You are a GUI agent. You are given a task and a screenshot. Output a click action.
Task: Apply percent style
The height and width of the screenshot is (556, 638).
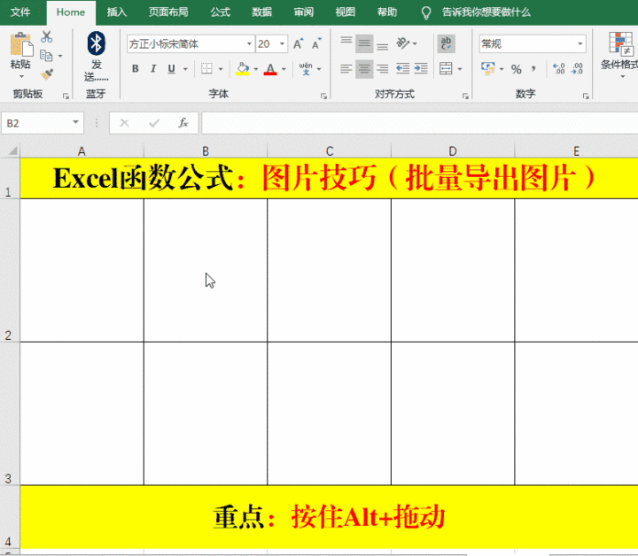(517, 69)
